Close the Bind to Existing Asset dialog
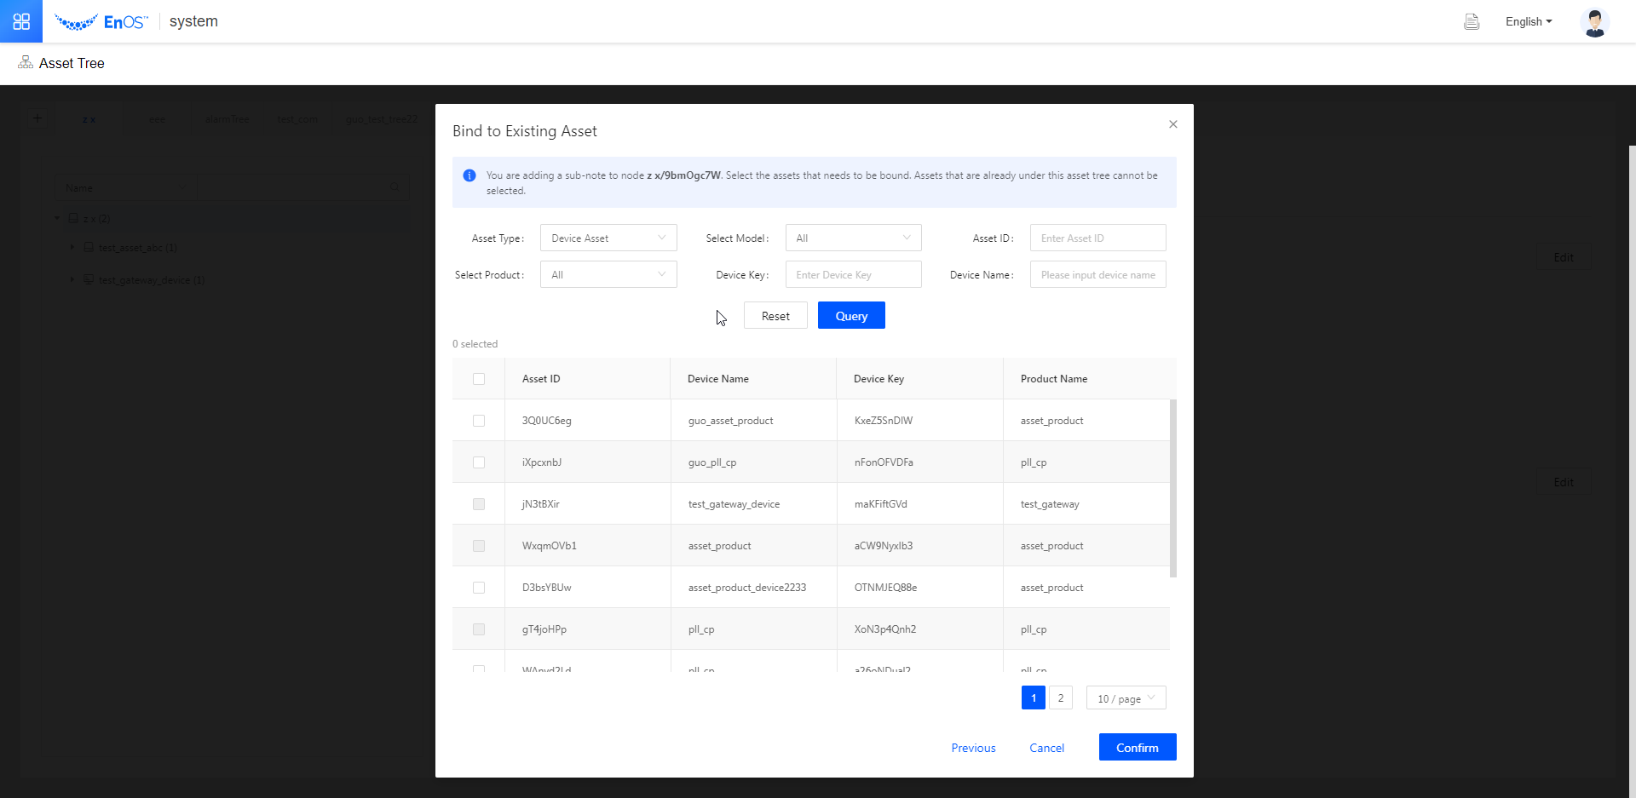This screenshot has height=798, width=1636. pyautogui.click(x=1173, y=124)
